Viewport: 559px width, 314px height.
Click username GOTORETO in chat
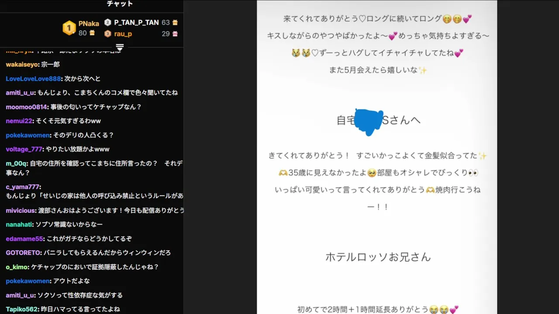click(x=23, y=253)
